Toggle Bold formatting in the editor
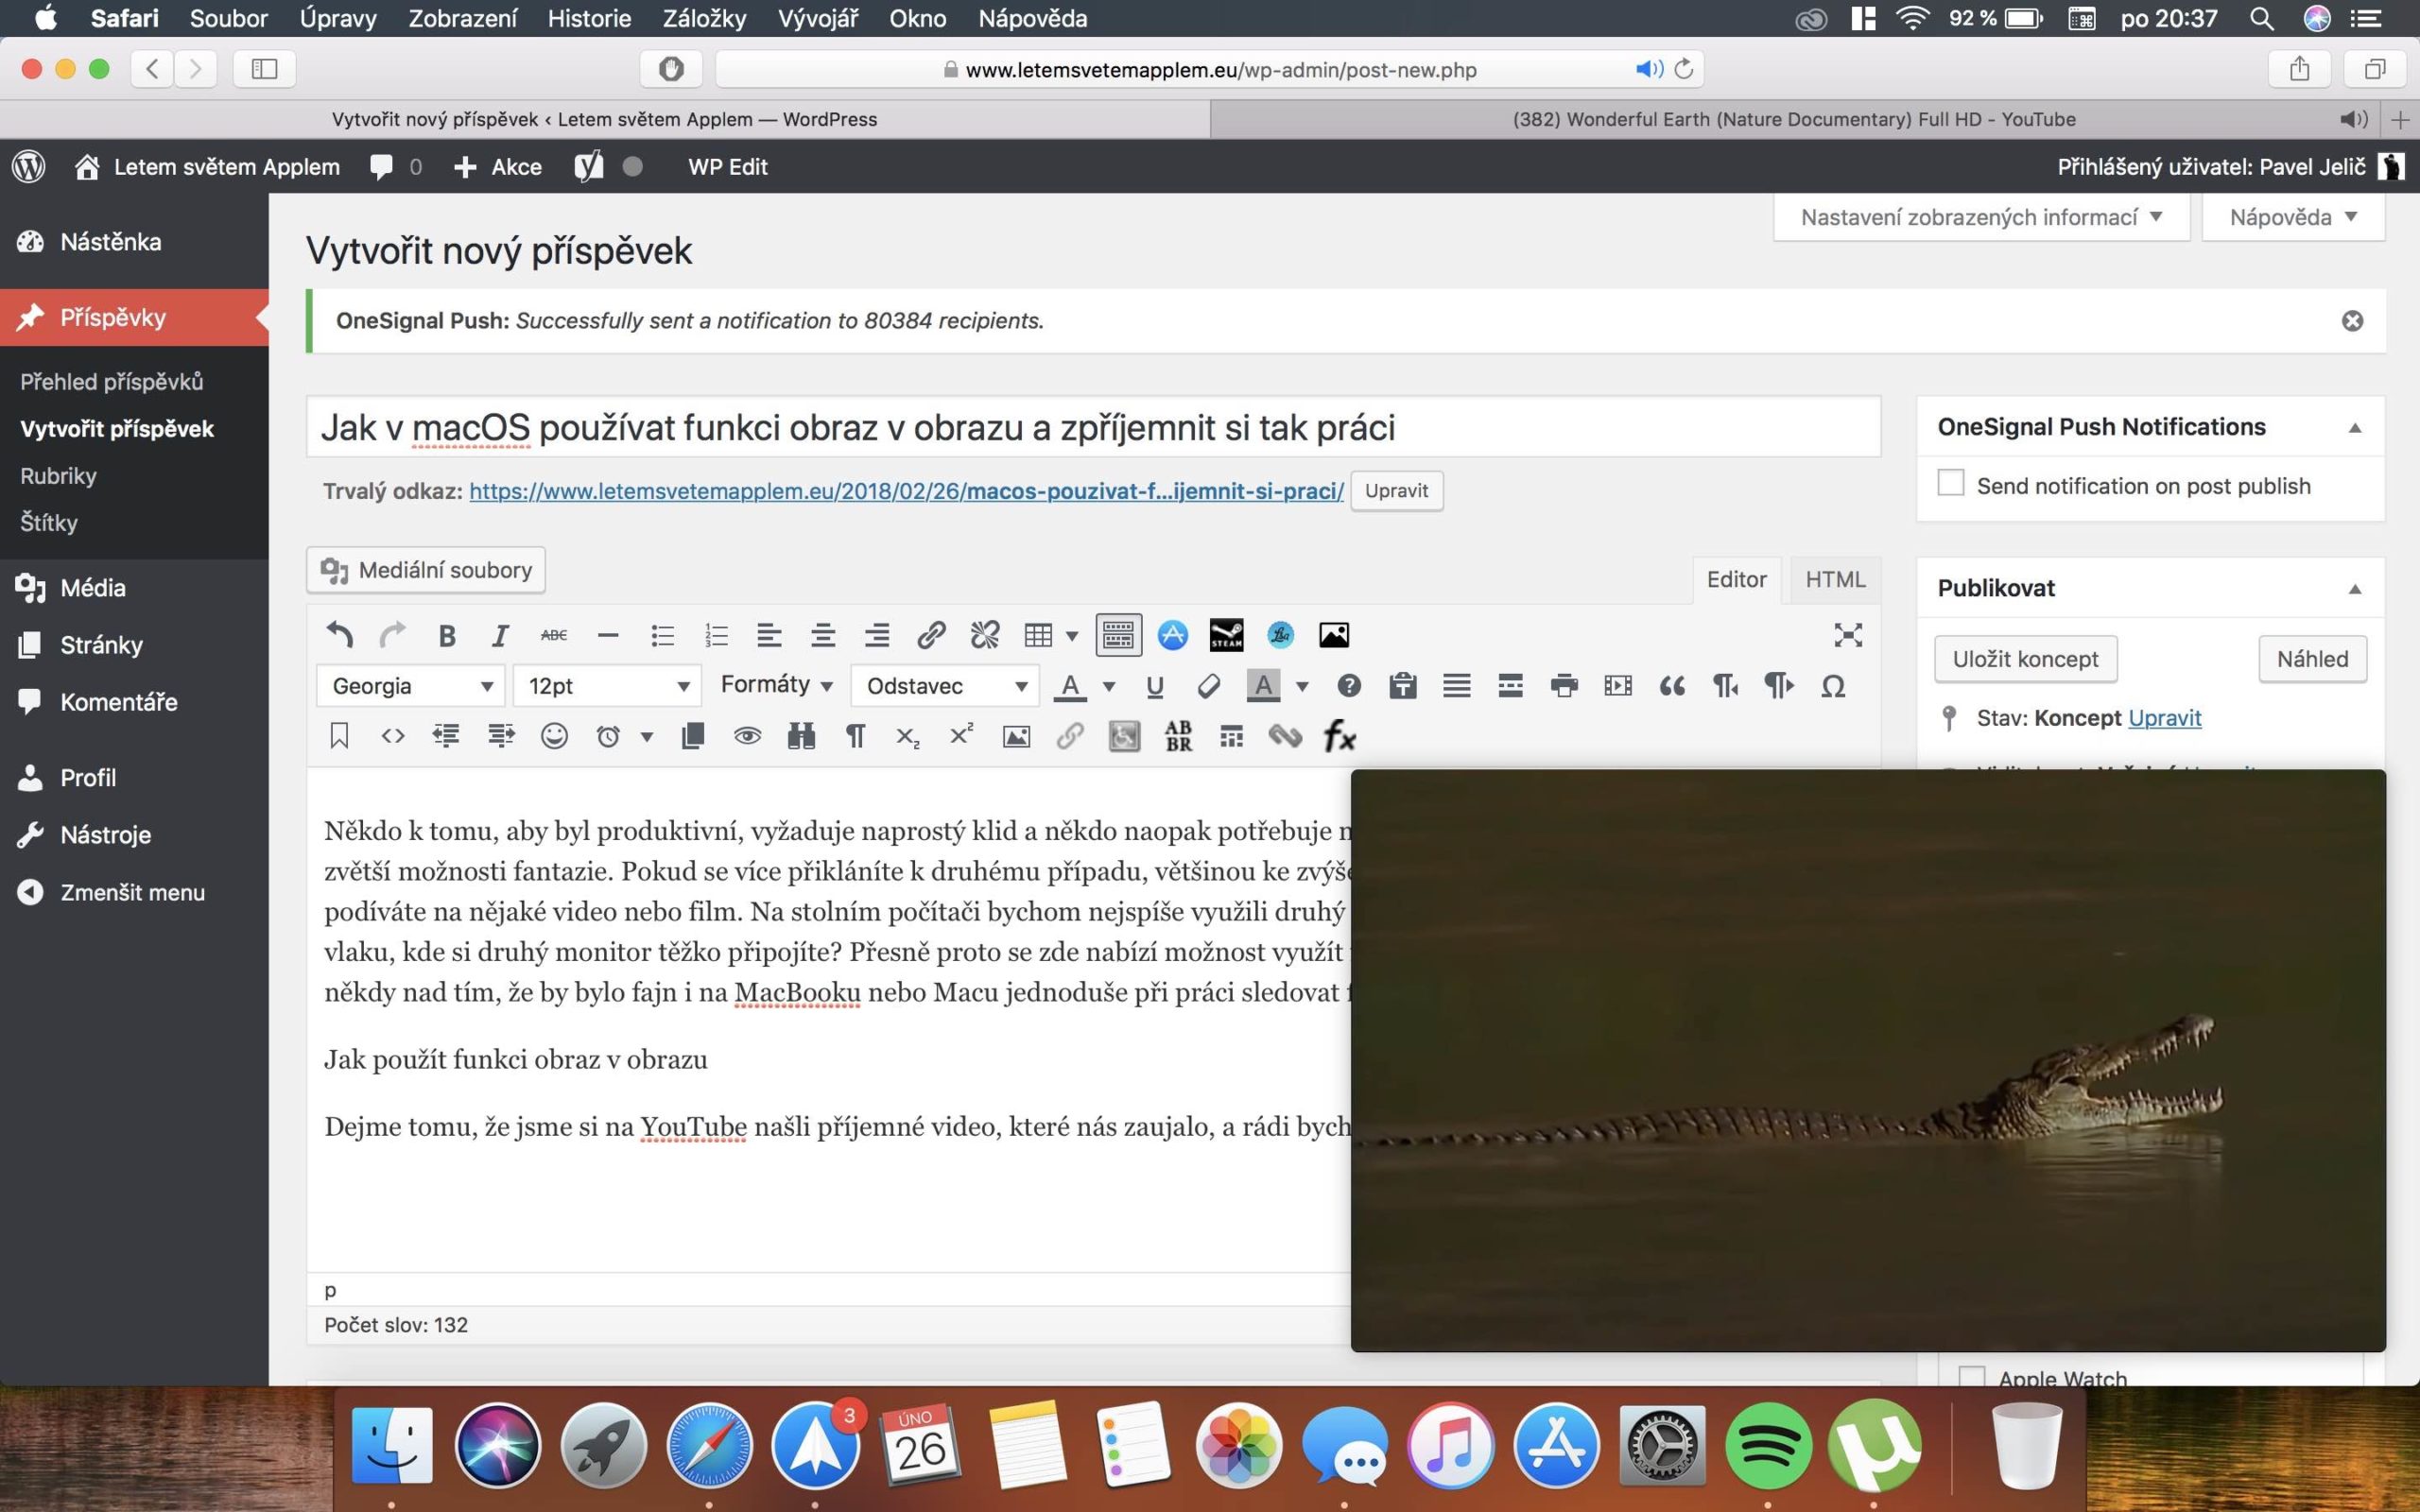This screenshot has height=1512, width=2420. tap(447, 635)
